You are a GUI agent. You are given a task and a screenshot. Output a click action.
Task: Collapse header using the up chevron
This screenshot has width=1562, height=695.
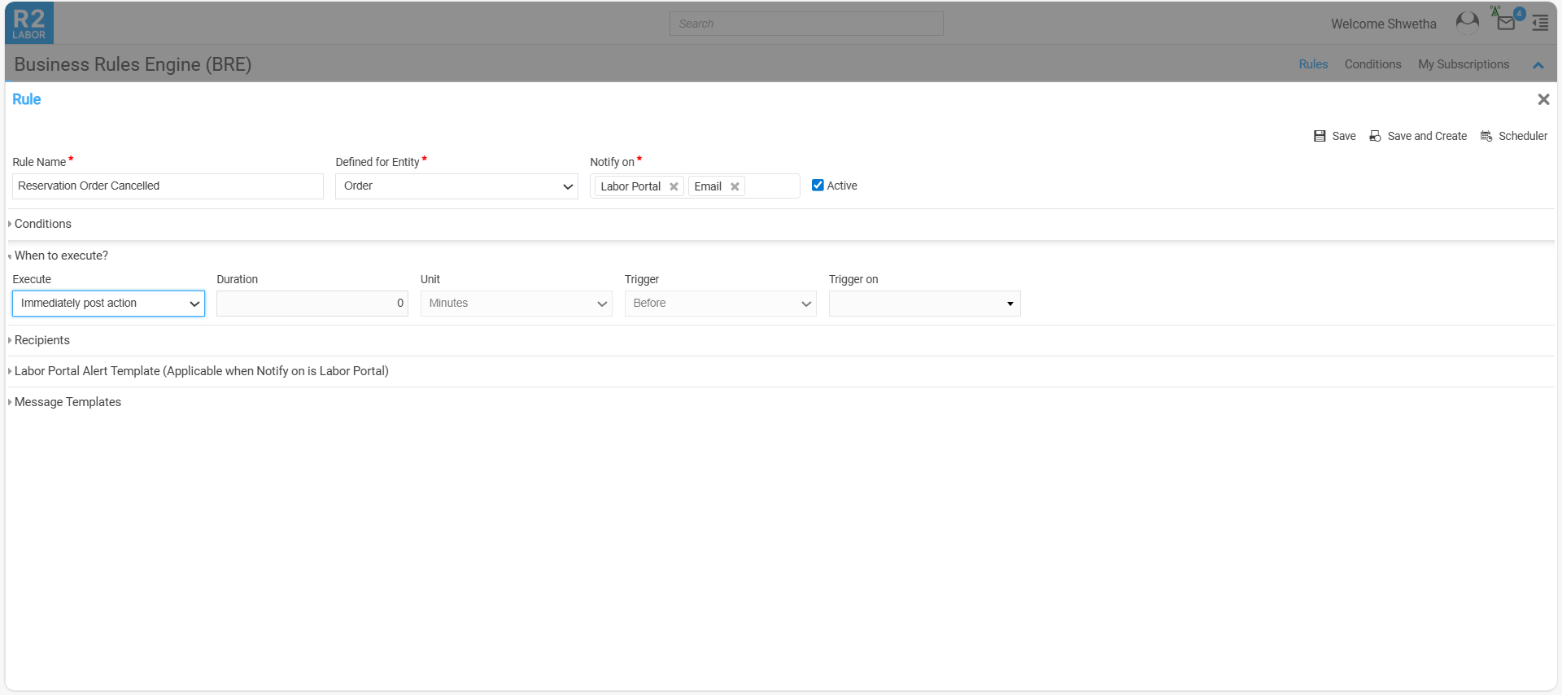[1538, 65]
